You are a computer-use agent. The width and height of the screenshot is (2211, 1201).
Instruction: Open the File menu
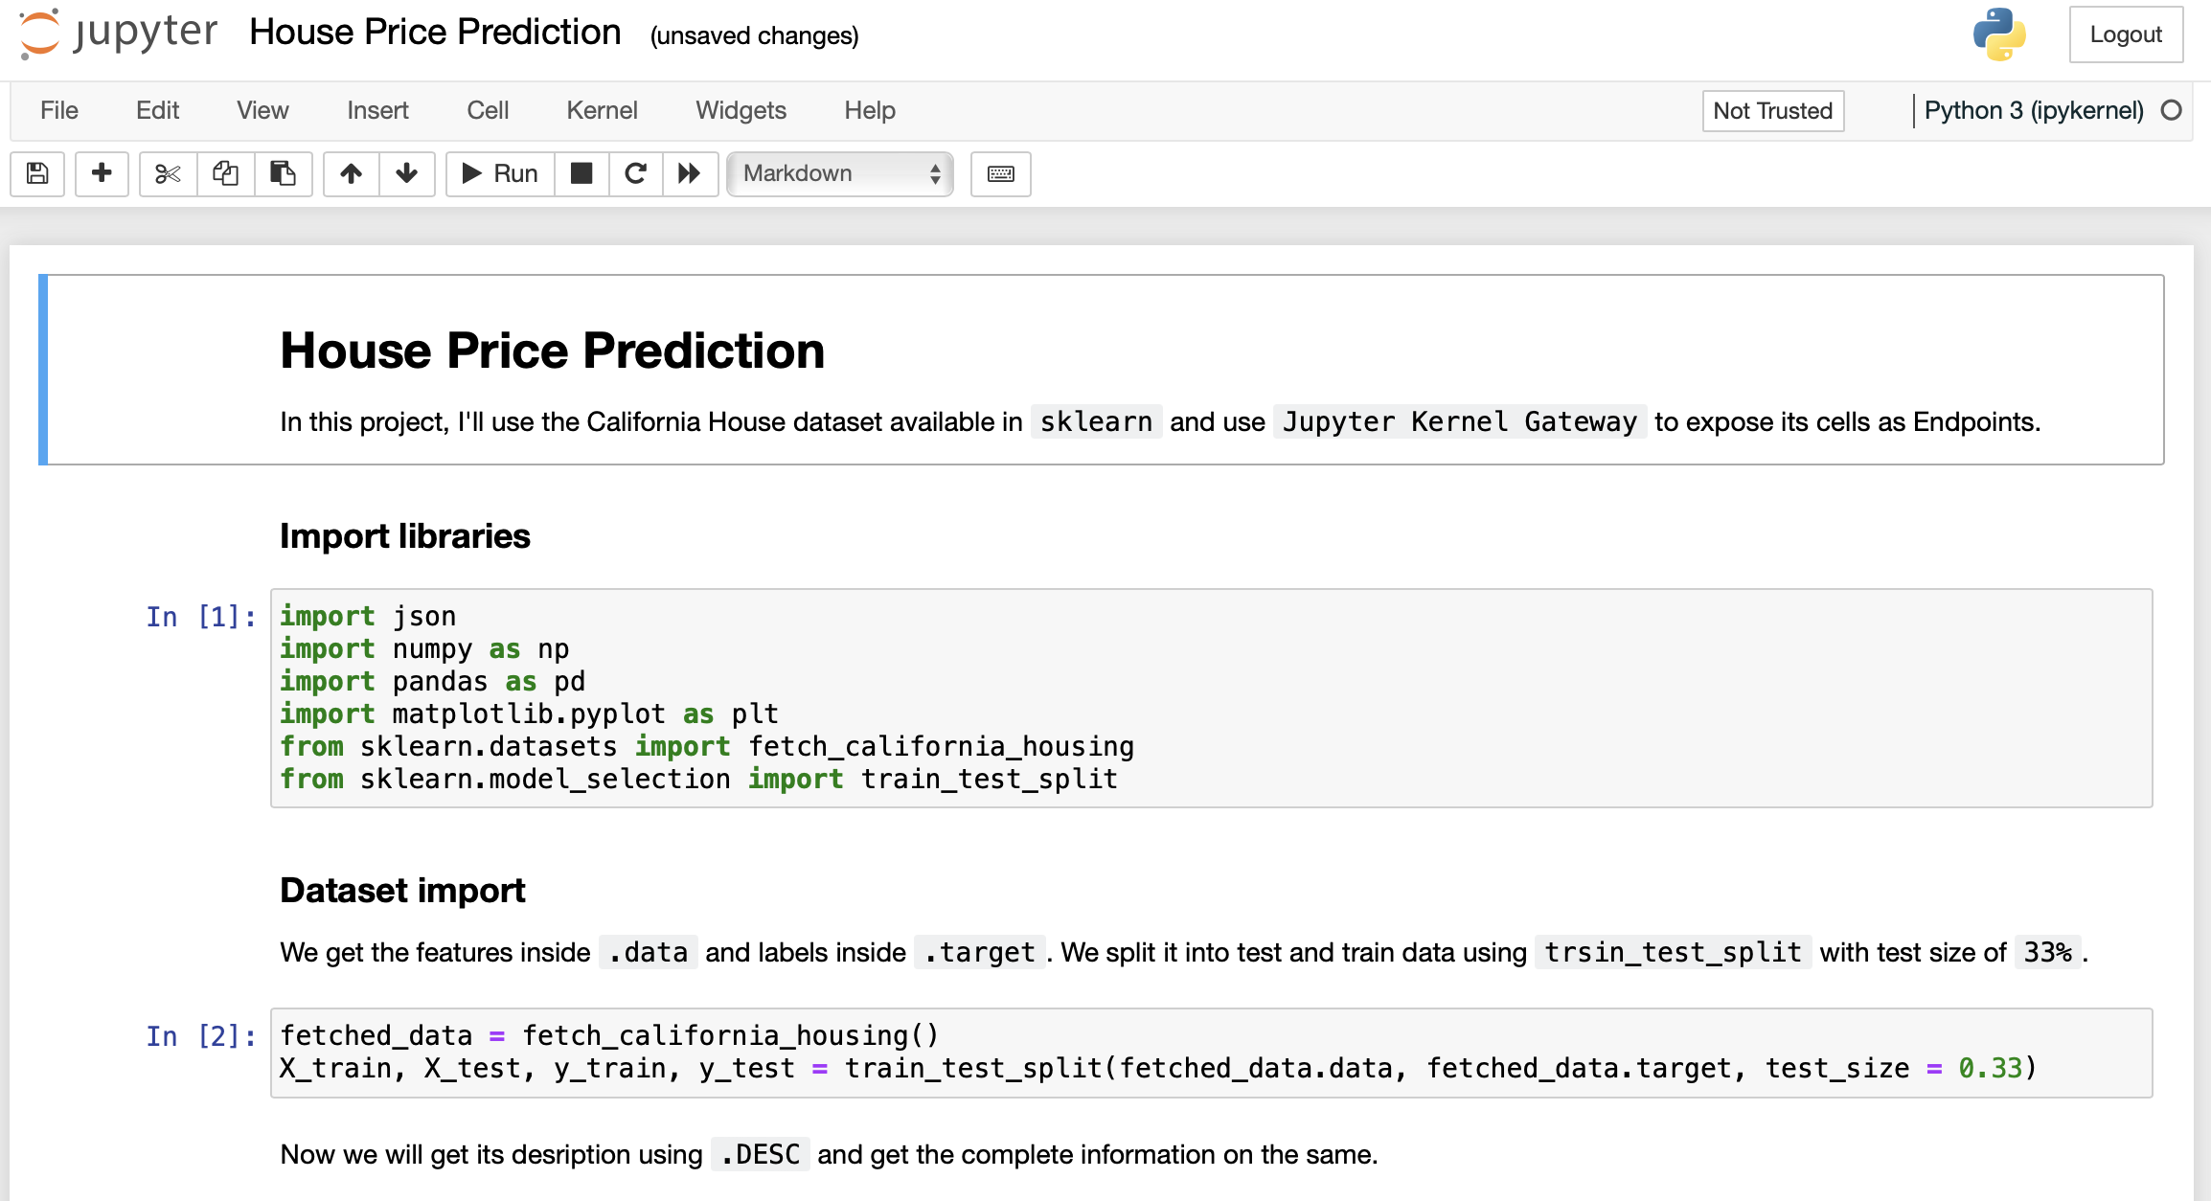pyautogui.click(x=58, y=110)
